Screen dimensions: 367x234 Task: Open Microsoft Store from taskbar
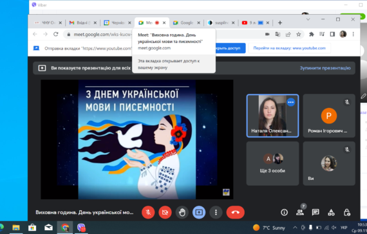pyautogui.click(x=32, y=228)
